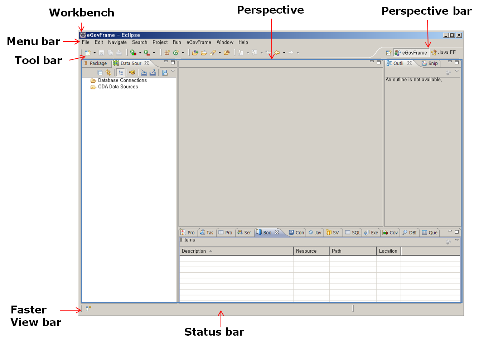Click the Search flashlight icon in toolbar
This screenshot has height=341, width=479.
[x=213, y=53]
